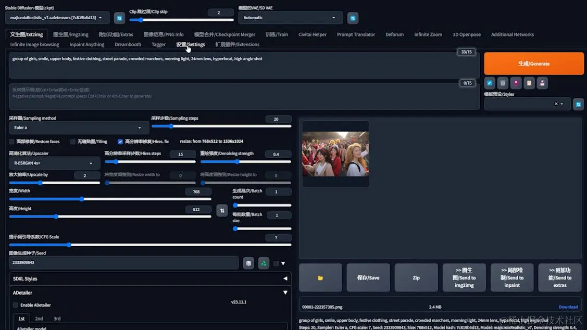The image size is (587, 330).
Task: Swap width and height values
Action: click(x=222, y=211)
